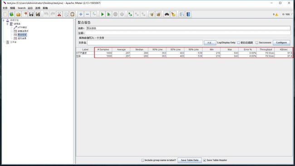Viewport: 295px width, 166px height.
Task: Open the Function Helper dialog icon
Action: [182, 15]
